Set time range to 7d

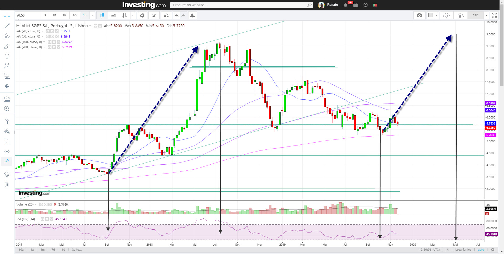coord(53,250)
